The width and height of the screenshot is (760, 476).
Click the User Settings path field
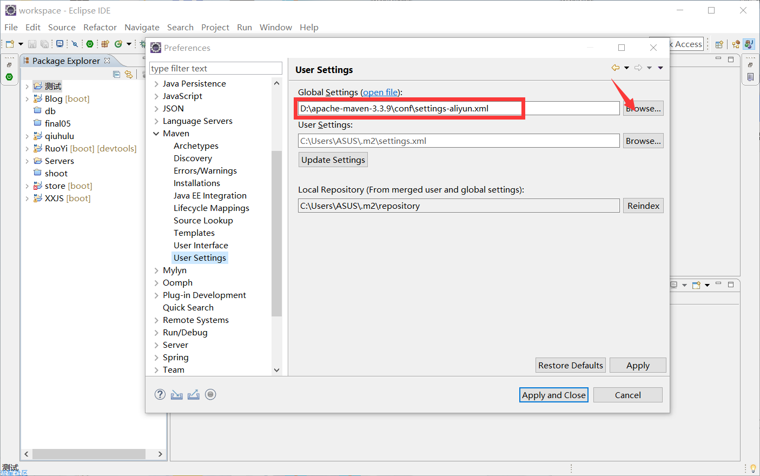coord(459,141)
